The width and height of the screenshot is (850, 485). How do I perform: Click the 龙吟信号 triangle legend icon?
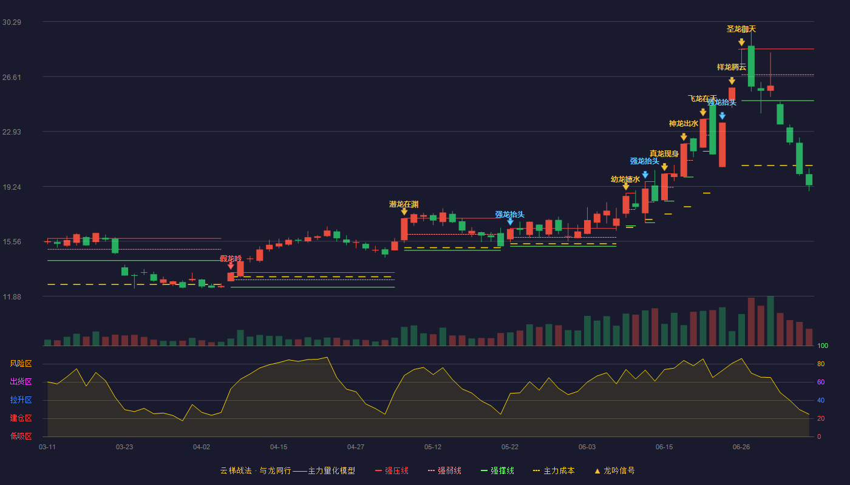[597, 470]
